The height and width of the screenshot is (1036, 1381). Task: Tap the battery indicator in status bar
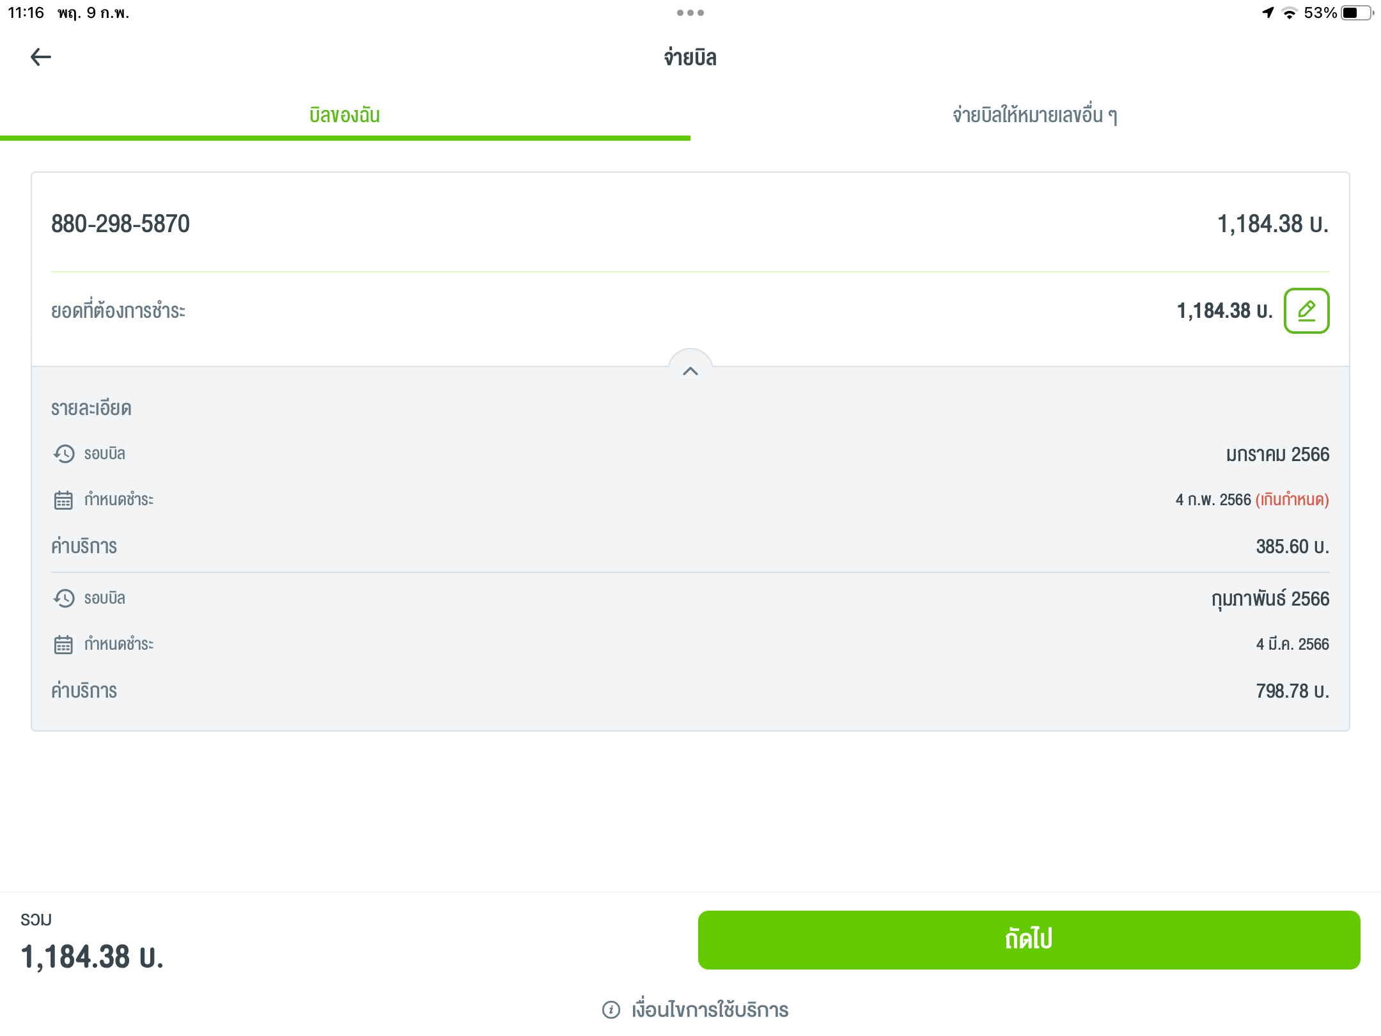click(x=1357, y=13)
